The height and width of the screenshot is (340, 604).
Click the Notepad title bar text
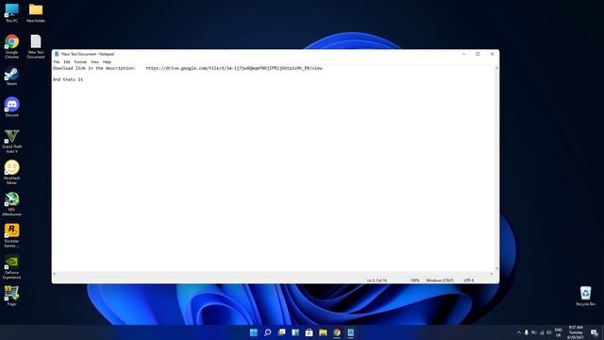pos(88,55)
